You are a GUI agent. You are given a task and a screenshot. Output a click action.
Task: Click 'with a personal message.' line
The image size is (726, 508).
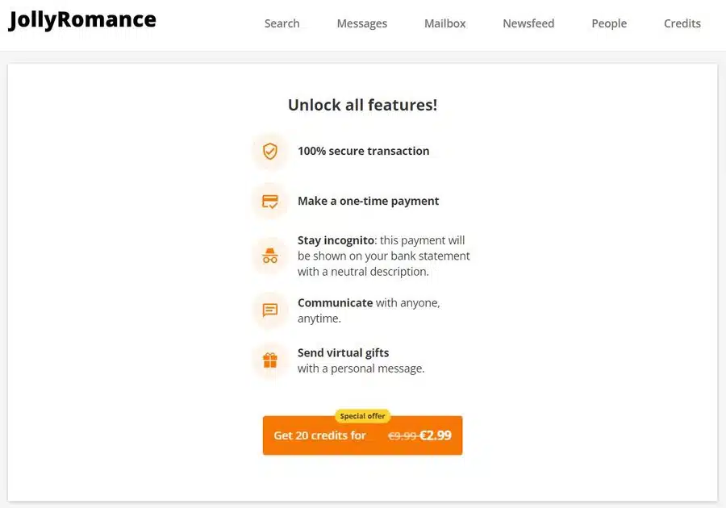tap(361, 369)
